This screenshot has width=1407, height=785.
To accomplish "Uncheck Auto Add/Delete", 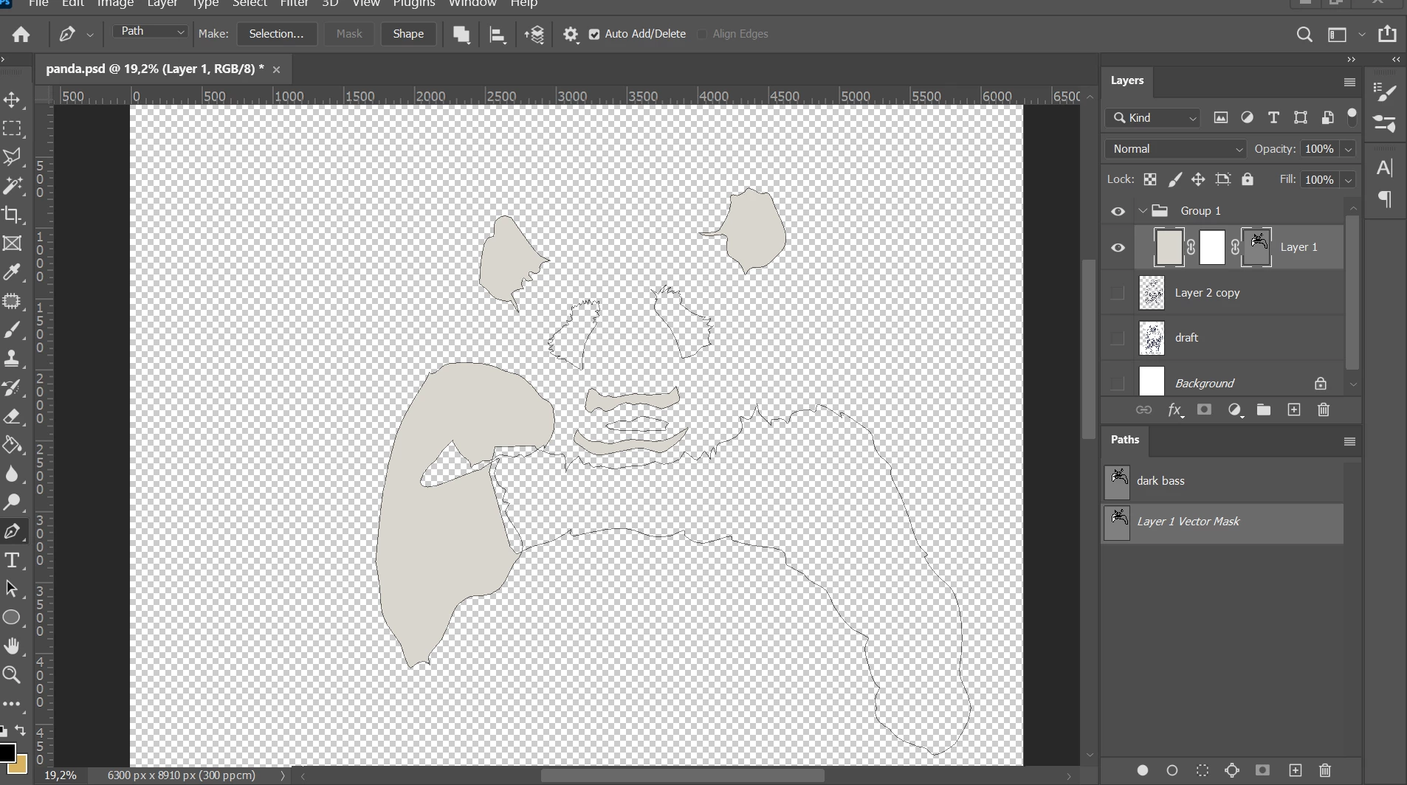I will [594, 34].
